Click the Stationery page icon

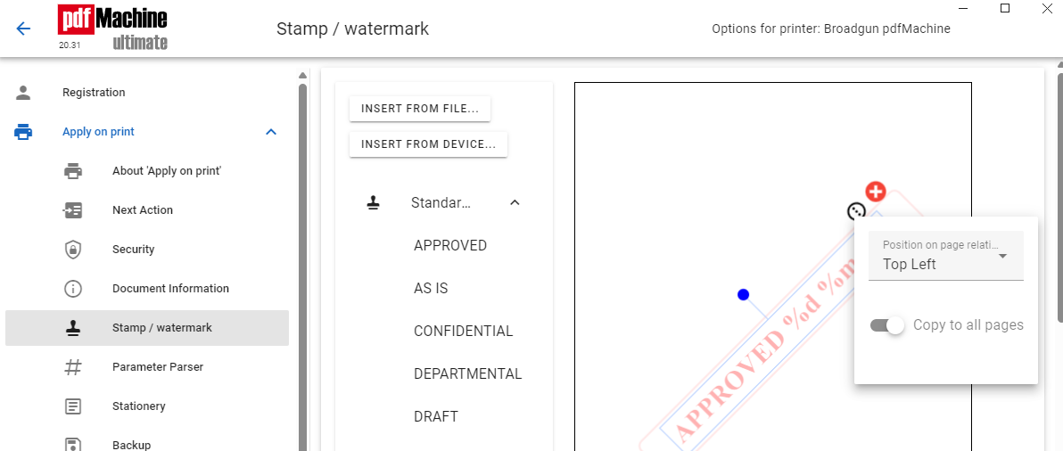(x=73, y=406)
